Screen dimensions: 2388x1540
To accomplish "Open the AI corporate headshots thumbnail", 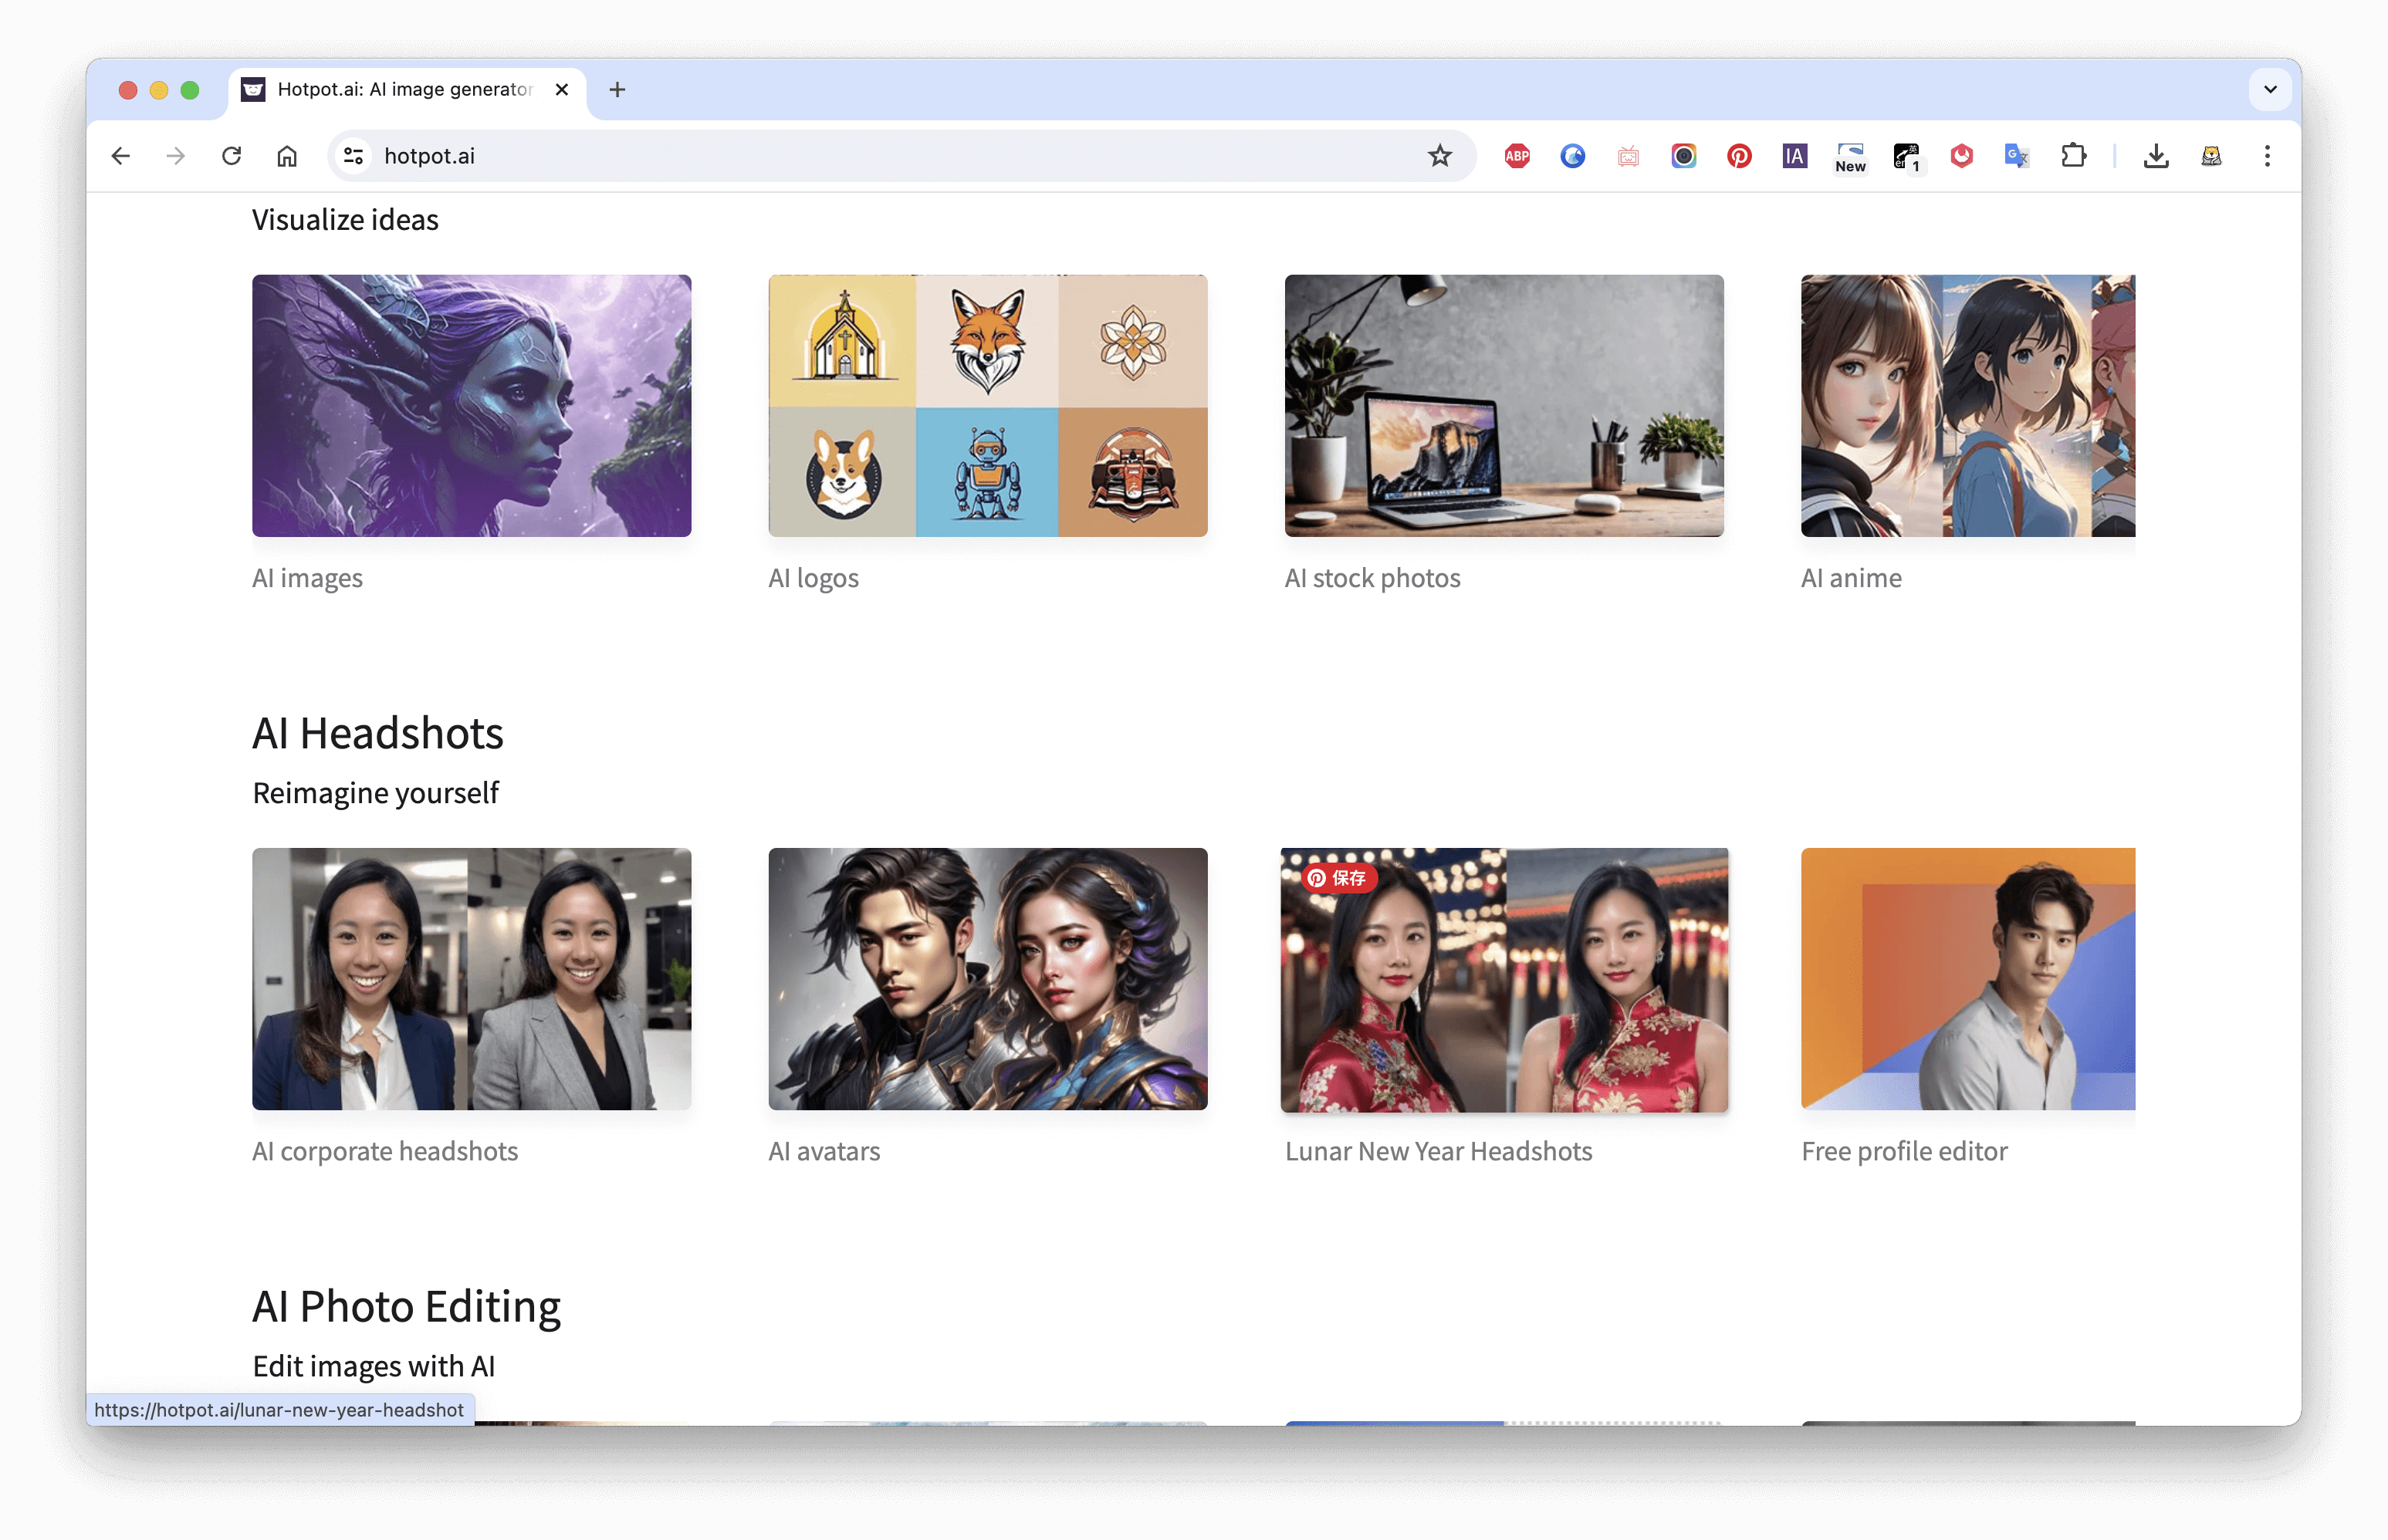I will (472, 979).
